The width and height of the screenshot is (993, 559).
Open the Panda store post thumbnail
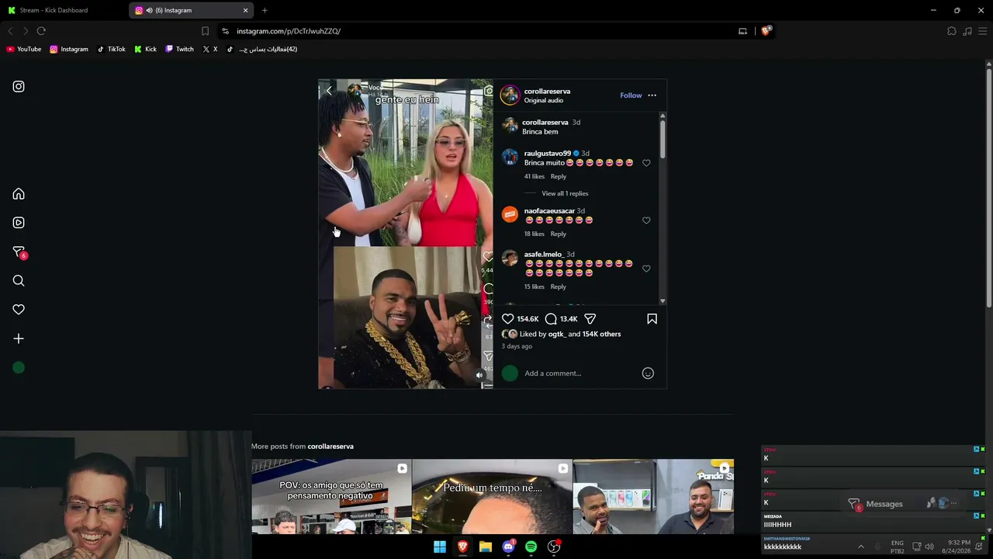653,497
